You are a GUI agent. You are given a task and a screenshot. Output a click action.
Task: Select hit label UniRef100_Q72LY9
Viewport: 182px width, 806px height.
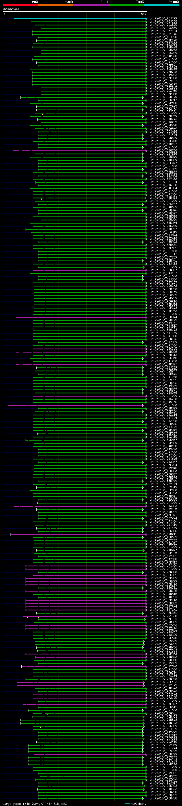[x=163, y=685]
